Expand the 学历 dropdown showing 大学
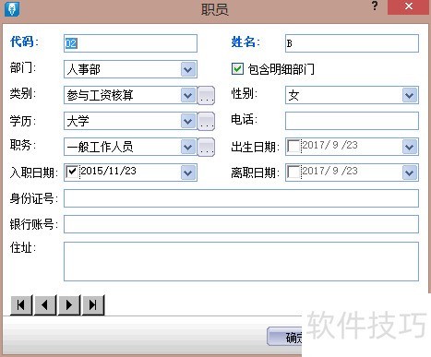431x357 pixels. coord(188,121)
